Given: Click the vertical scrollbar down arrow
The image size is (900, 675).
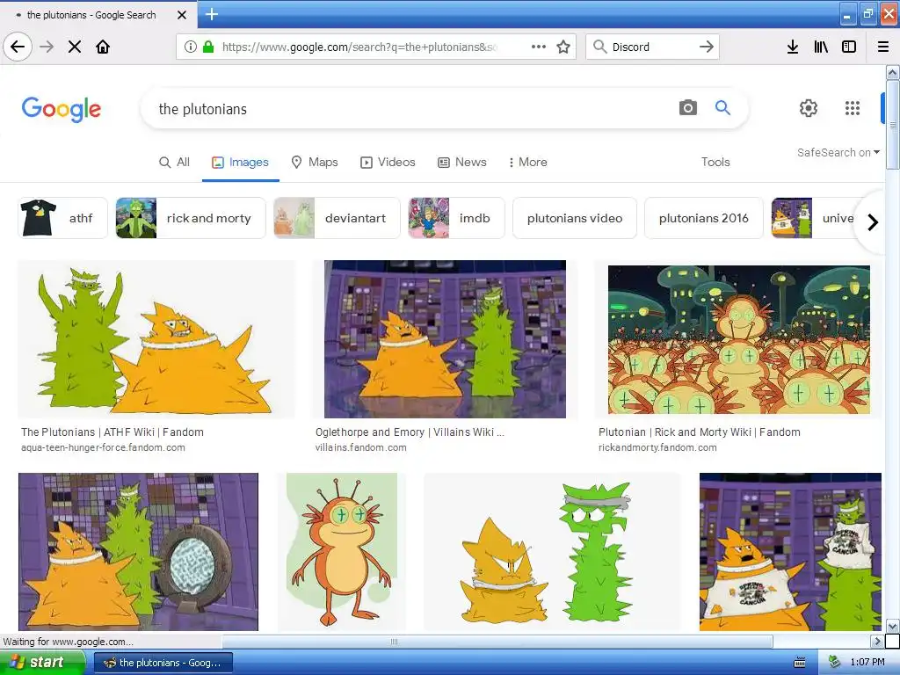Looking at the screenshot, I should tap(892, 626).
